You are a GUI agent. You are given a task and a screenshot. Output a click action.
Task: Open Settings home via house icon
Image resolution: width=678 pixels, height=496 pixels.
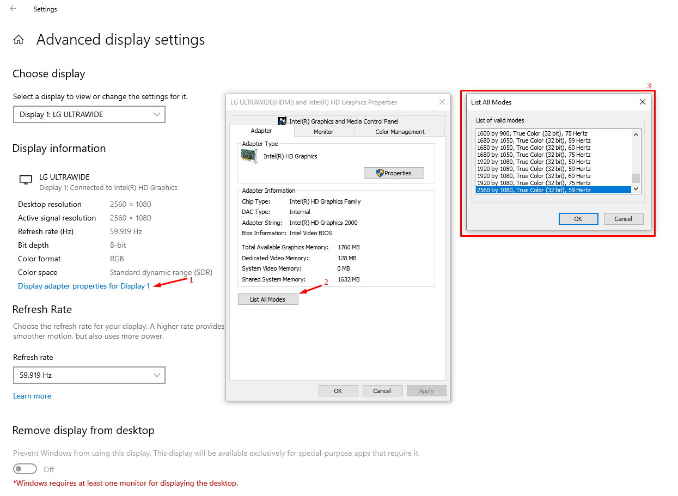(x=19, y=40)
